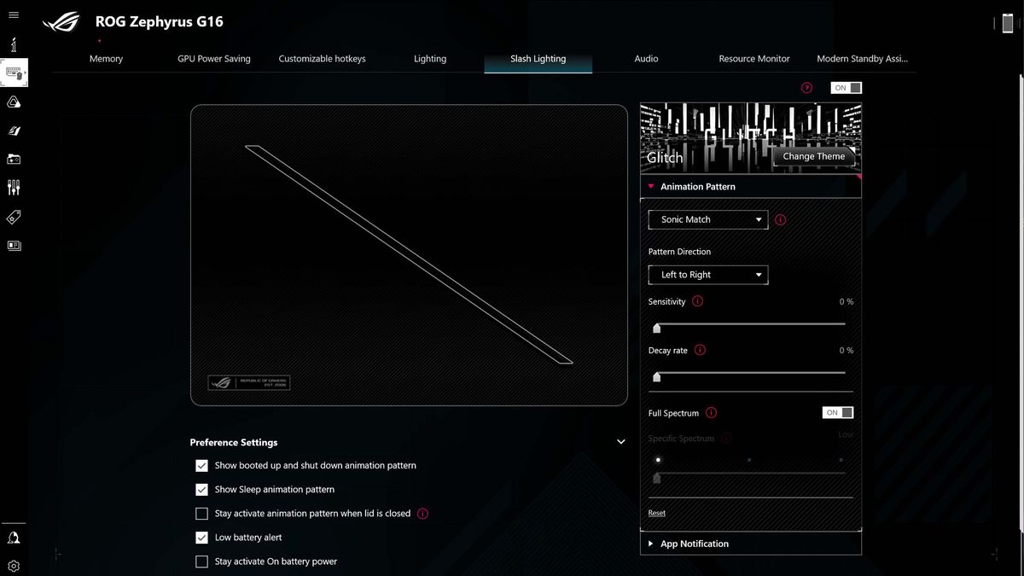Click the Preference Settings heading
Screen dimensions: 1024x576
(x=233, y=442)
